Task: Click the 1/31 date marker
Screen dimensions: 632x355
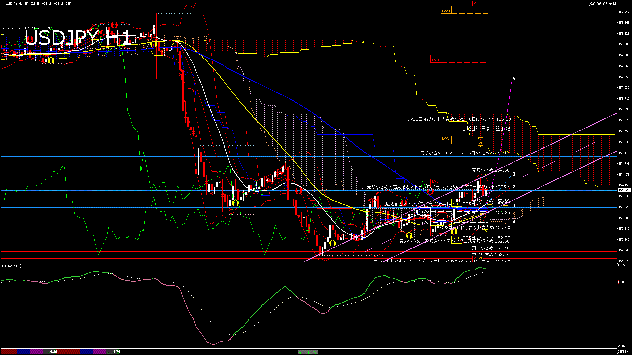Action: tap(117, 352)
